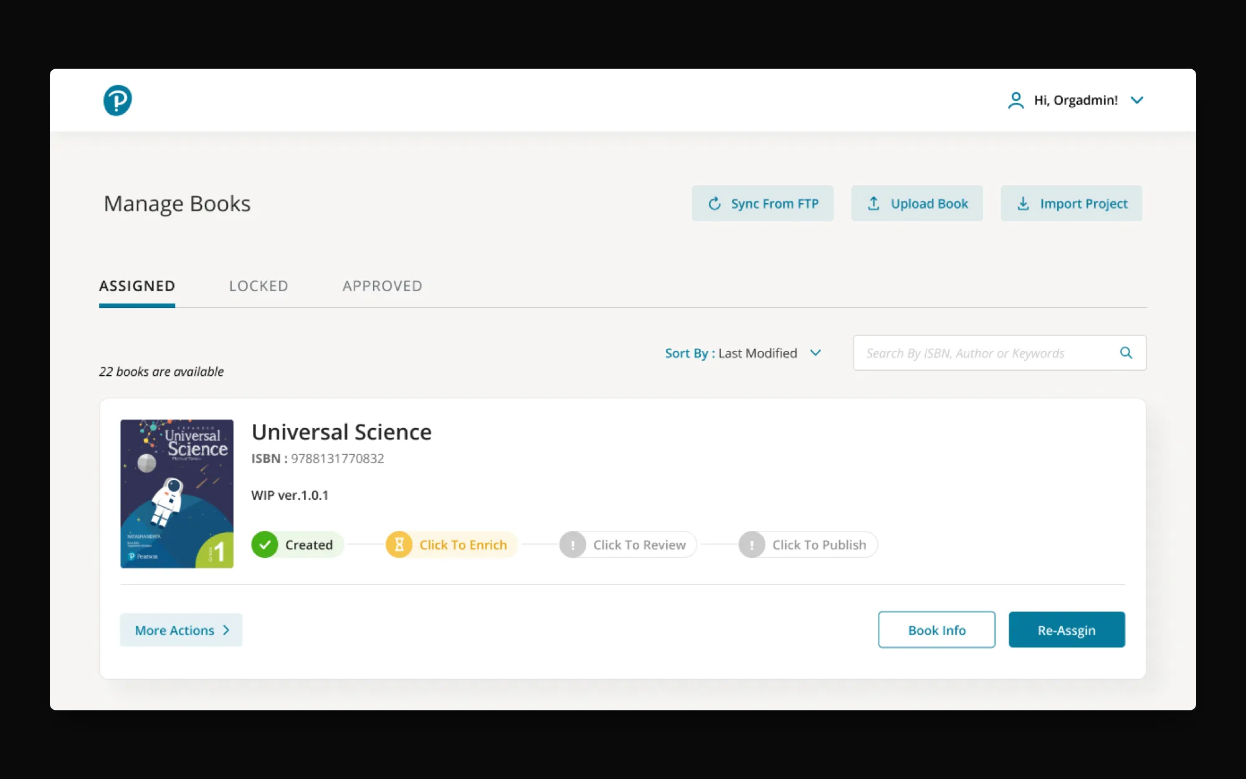Focus the Search By ISBN input field
Screen dimensions: 1246x779
1000,353
